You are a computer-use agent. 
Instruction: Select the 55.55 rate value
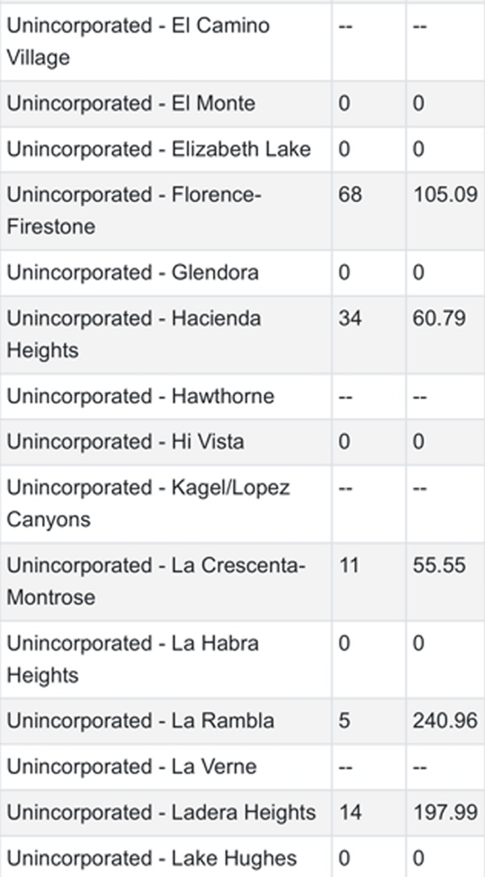tap(439, 566)
